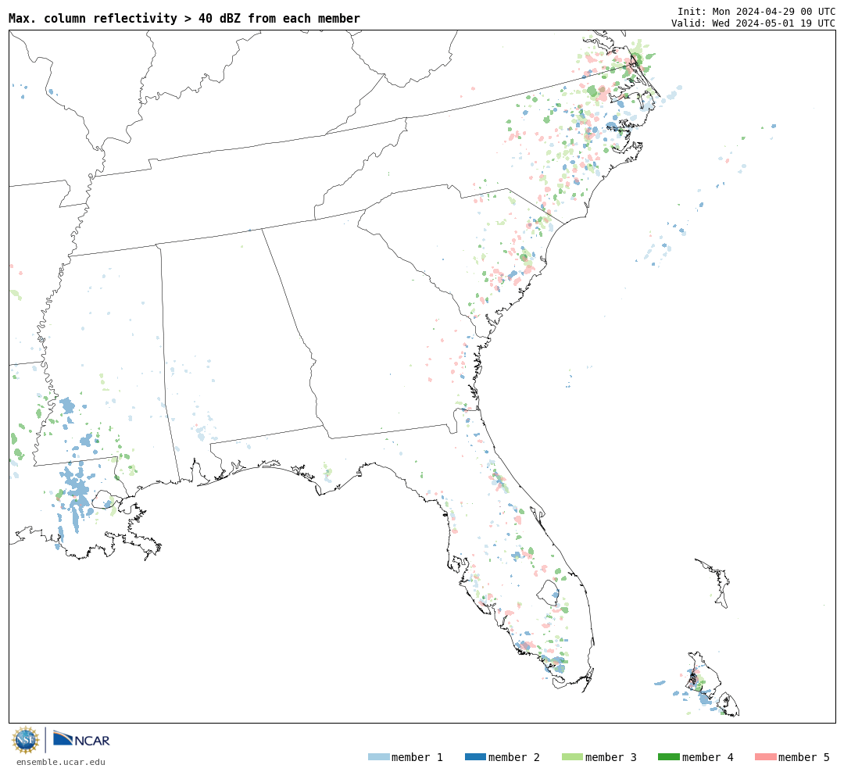Select the 'member 4' legend label
Viewport: 844px width, 772px height.
tap(708, 757)
